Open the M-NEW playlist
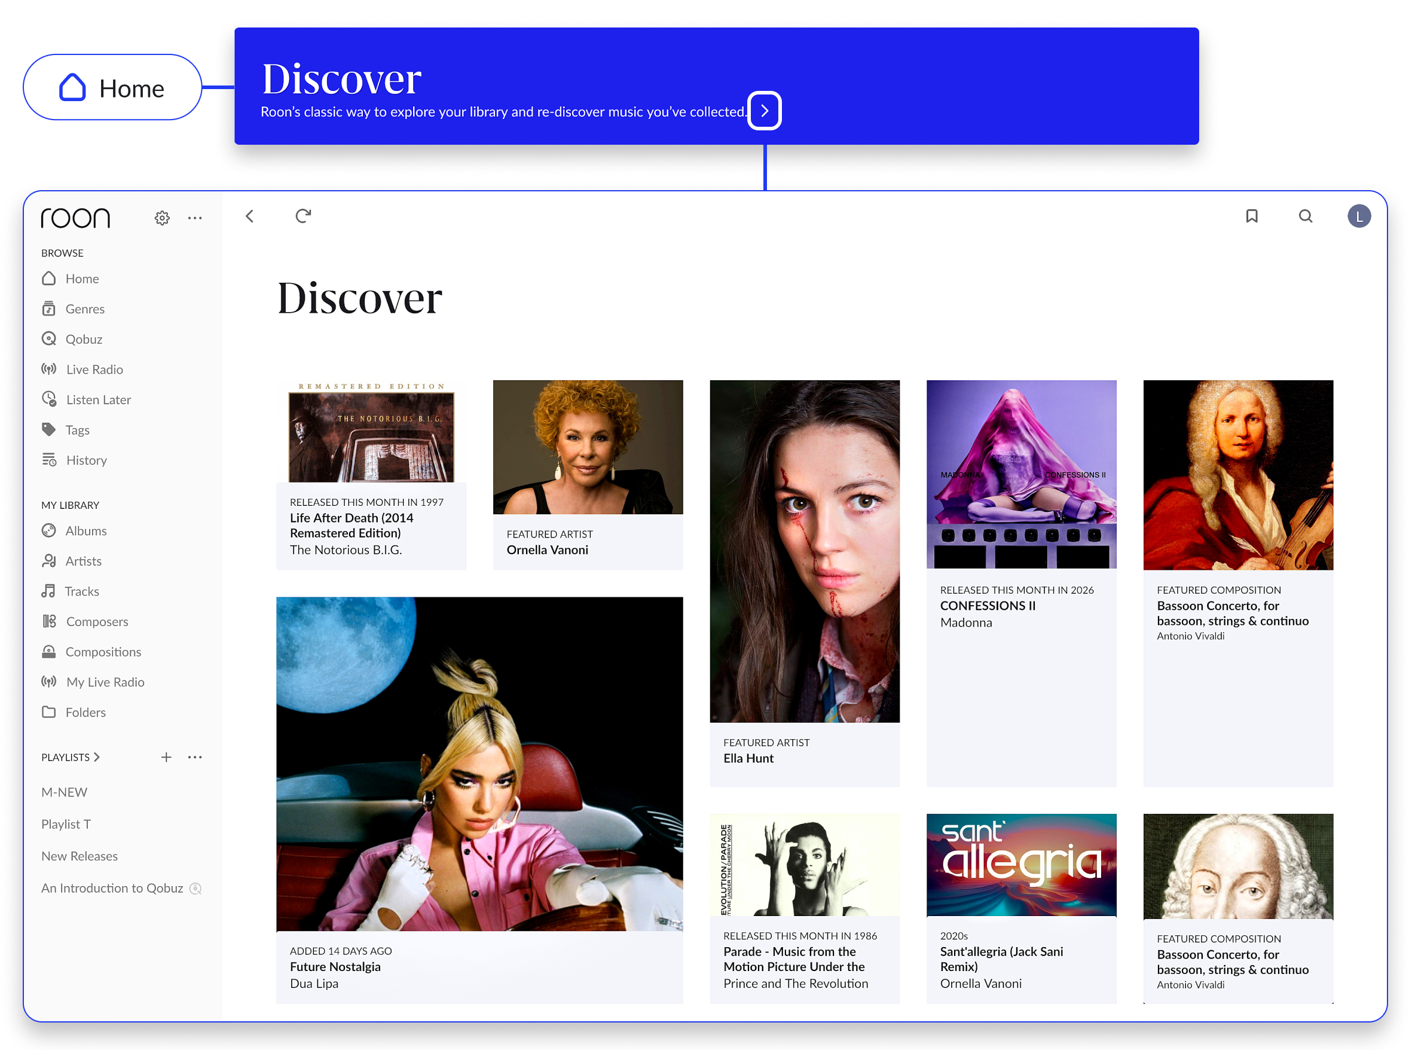The width and height of the screenshot is (1412, 1050). [64, 793]
